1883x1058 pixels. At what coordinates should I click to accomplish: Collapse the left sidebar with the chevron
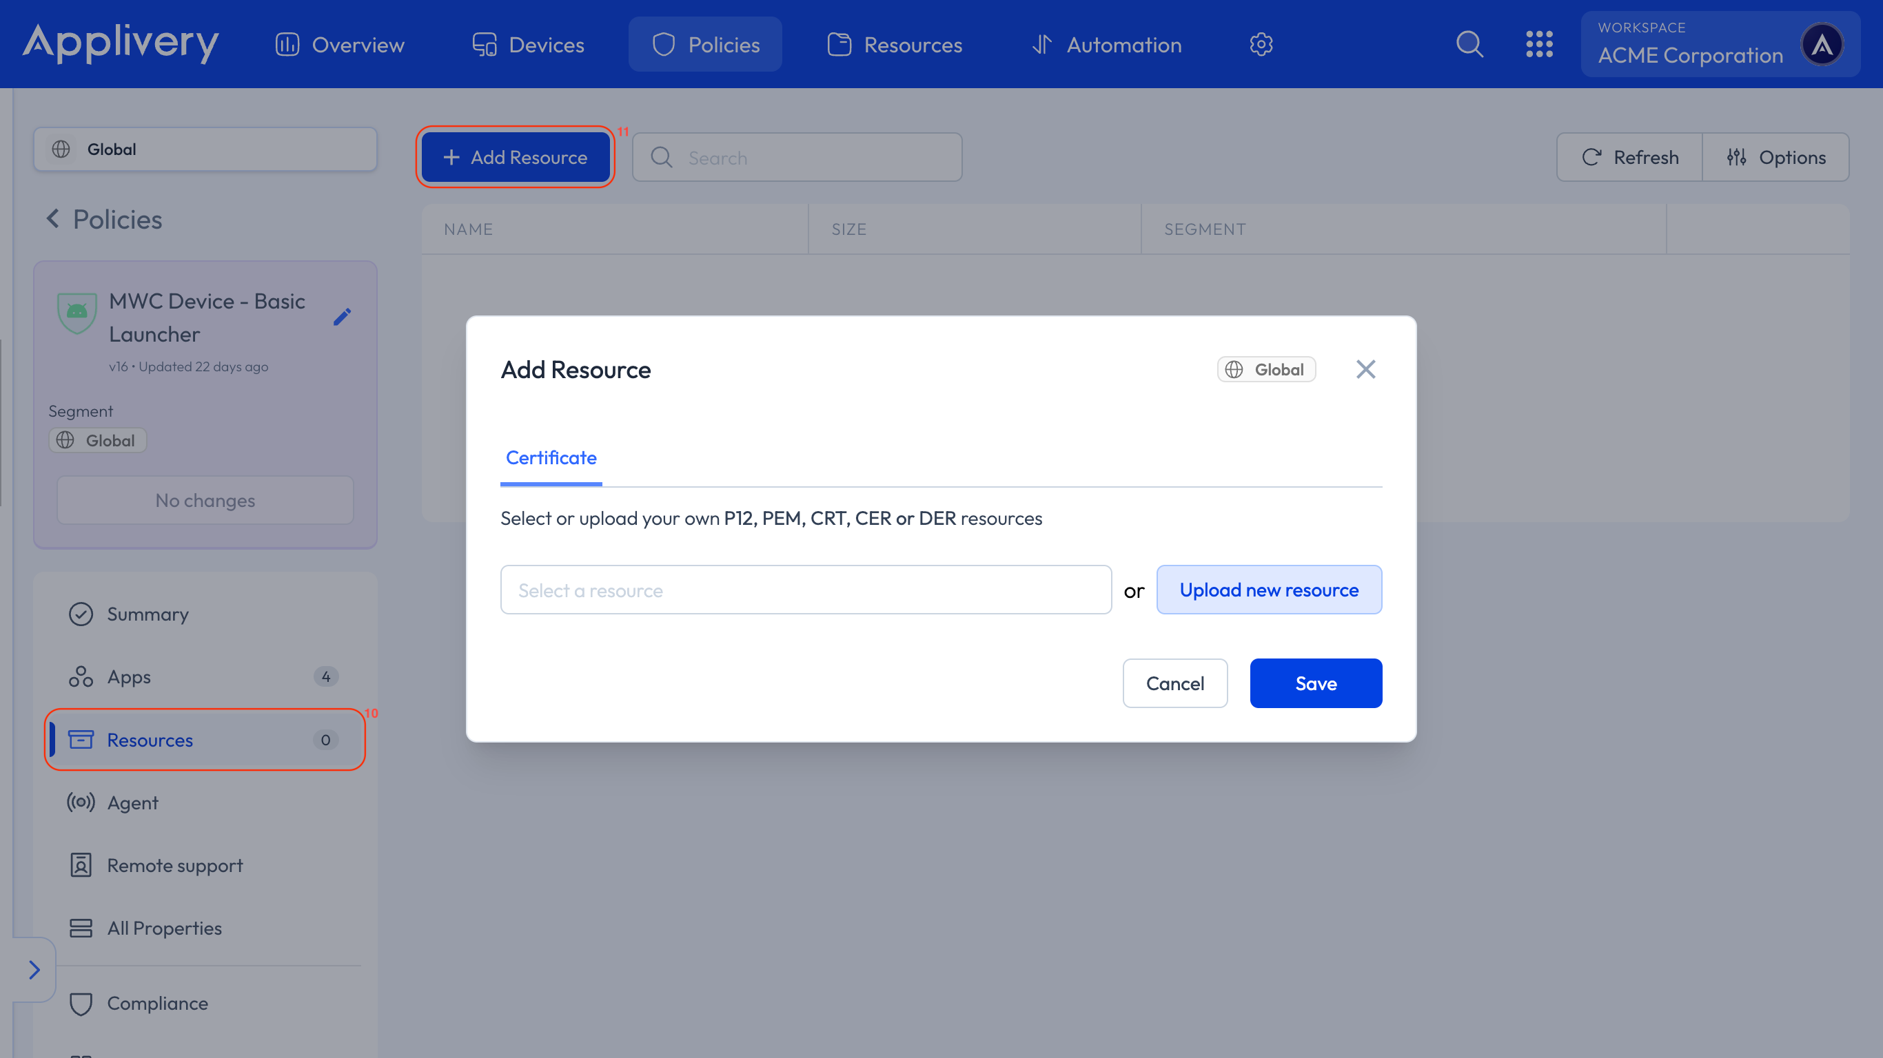tap(34, 970)
